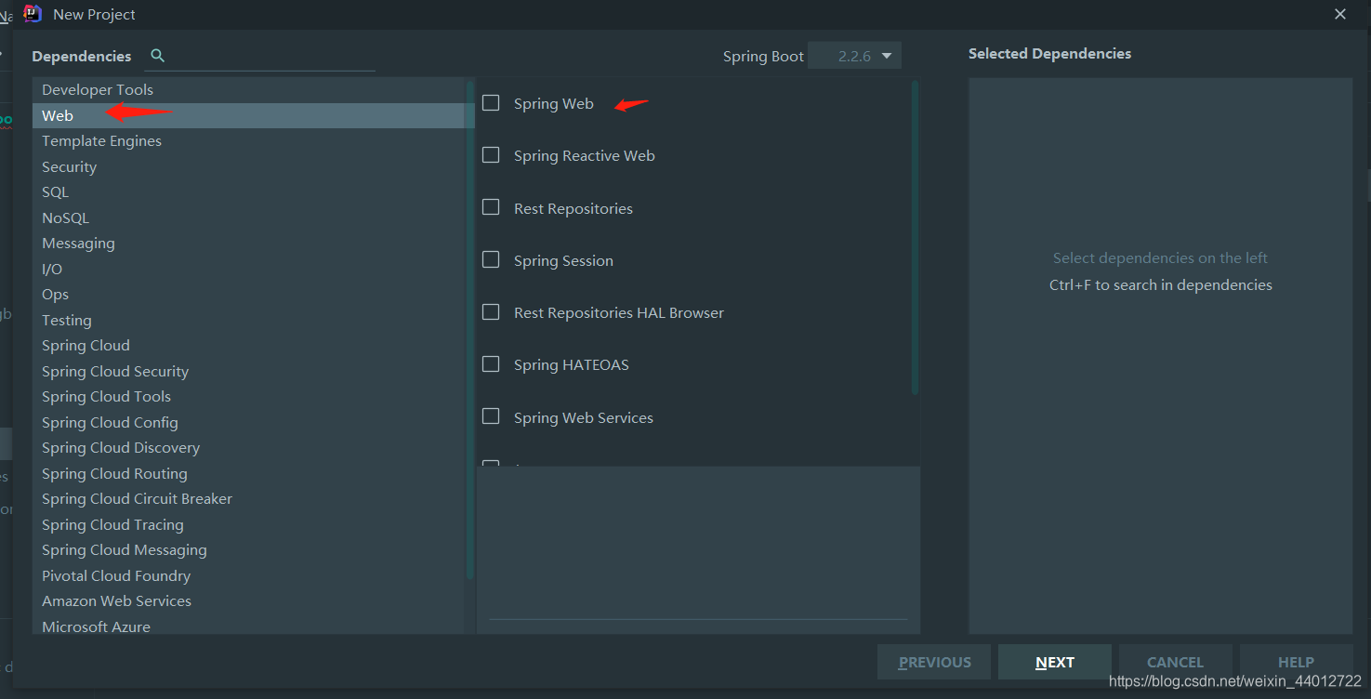Click the IntelliJ logo in title bar
Image resolution: width=1371 pixels, height=699 pixels.
pos(33,13)
